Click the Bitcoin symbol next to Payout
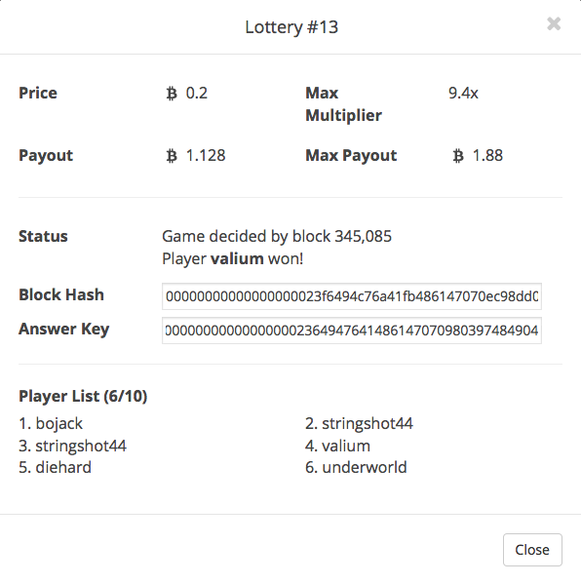 click(172, 156)
